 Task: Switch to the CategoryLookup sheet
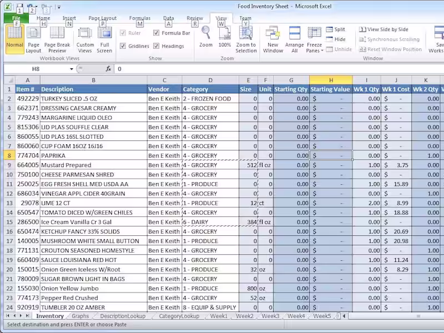(x=179, y=316)
